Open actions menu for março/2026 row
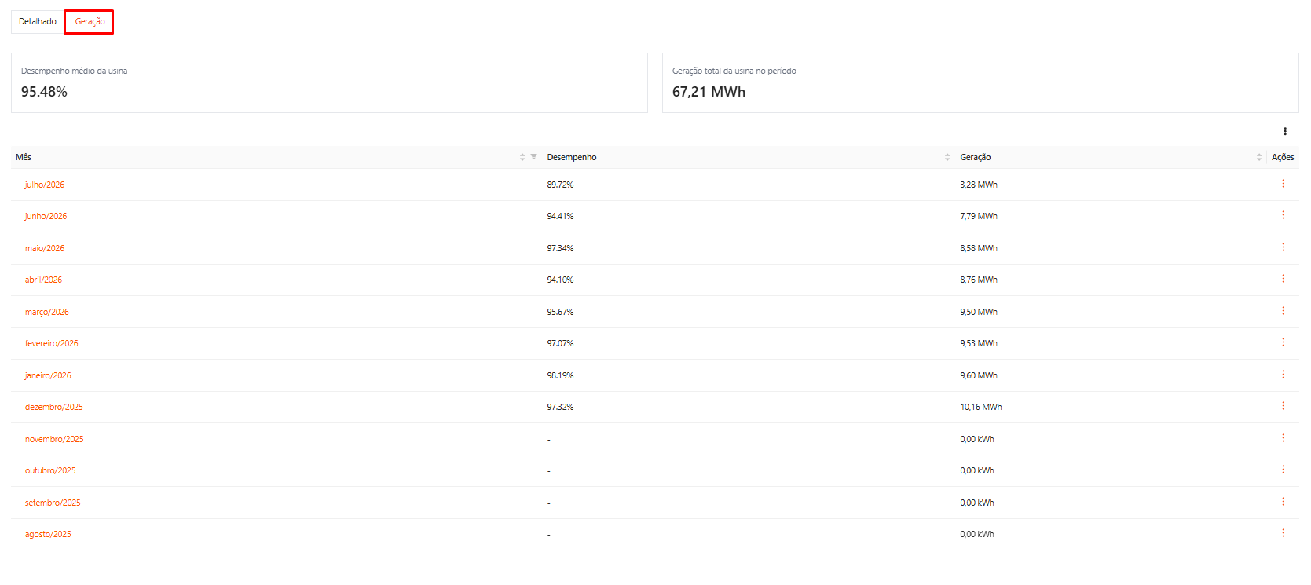The width and height of the screenshot is (1311, 585). pyautogui.click(x=1283, y=311)
